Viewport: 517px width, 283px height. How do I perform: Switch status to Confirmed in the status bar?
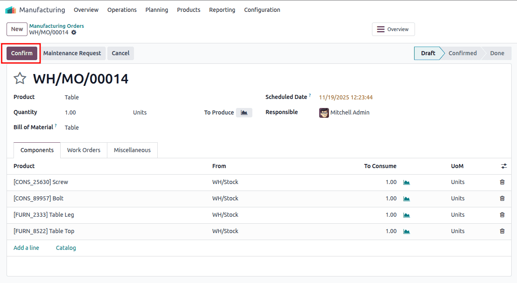pos(463,53)
